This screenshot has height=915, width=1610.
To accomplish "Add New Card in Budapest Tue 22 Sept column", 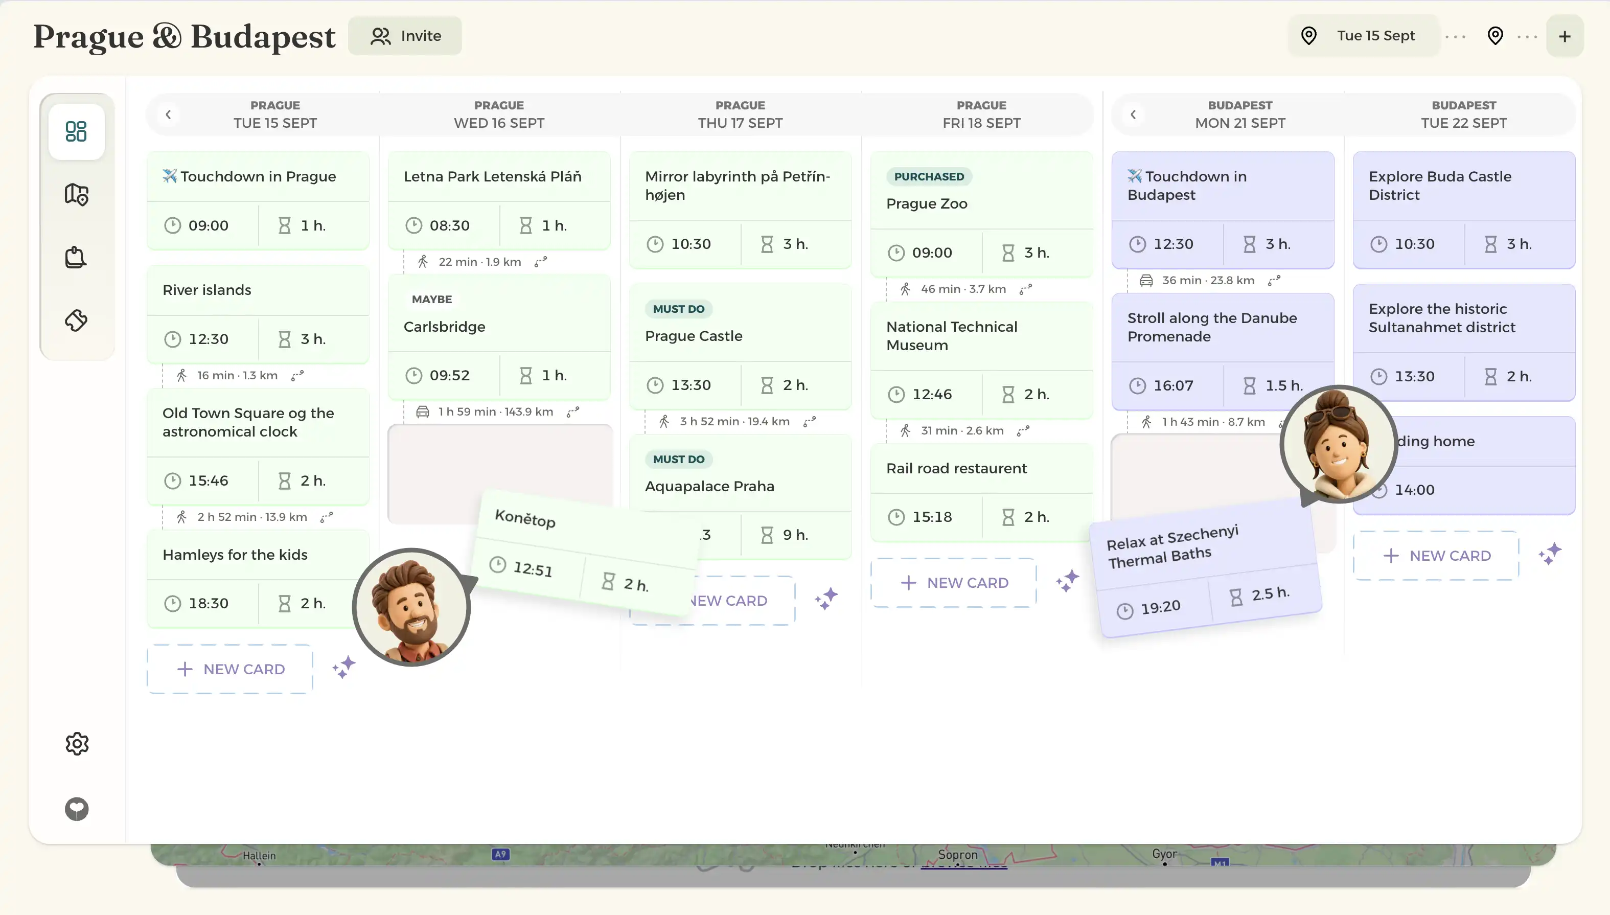I will pos(1436,556).
